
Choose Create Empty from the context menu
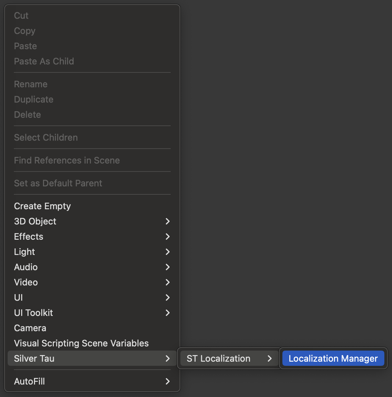pos(42,206)
